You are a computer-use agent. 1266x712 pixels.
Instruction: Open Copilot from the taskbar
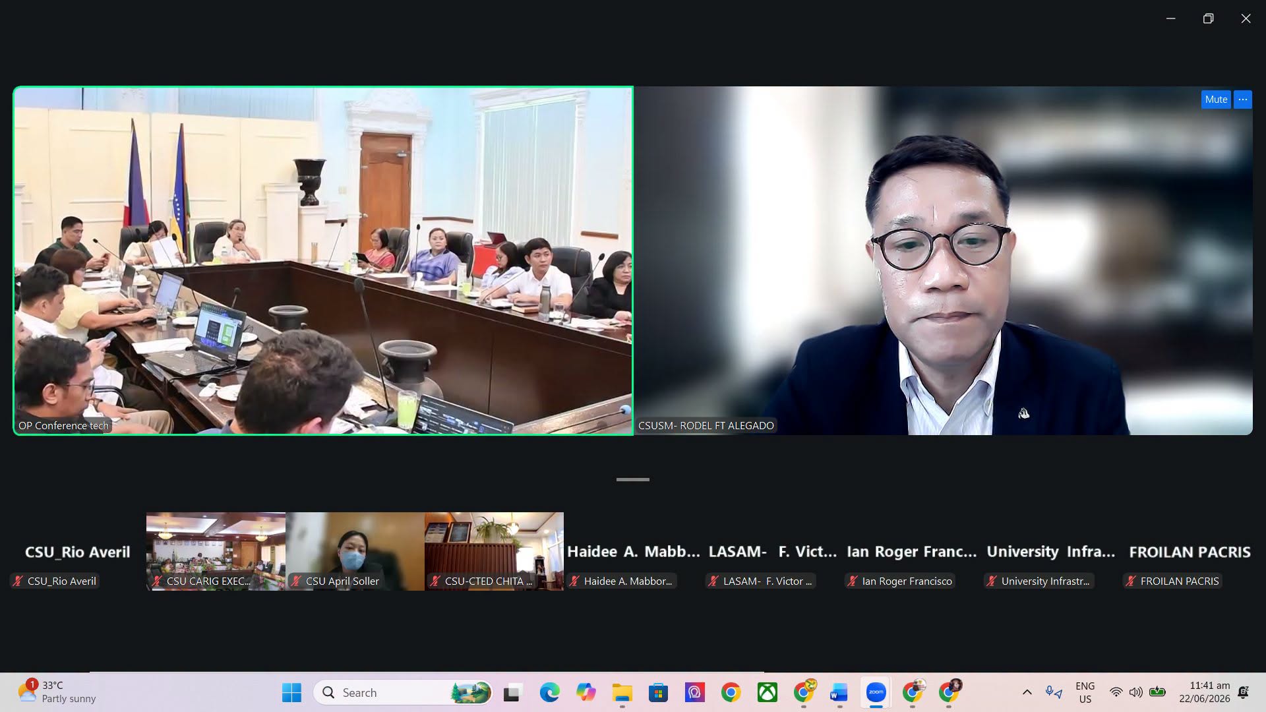[x=586, y=692]
